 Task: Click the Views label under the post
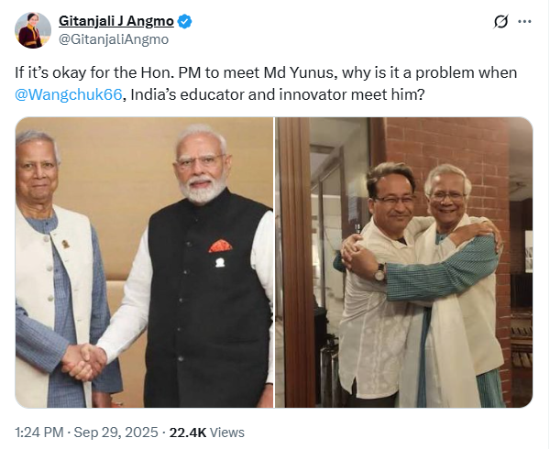(x=227, y=432)
